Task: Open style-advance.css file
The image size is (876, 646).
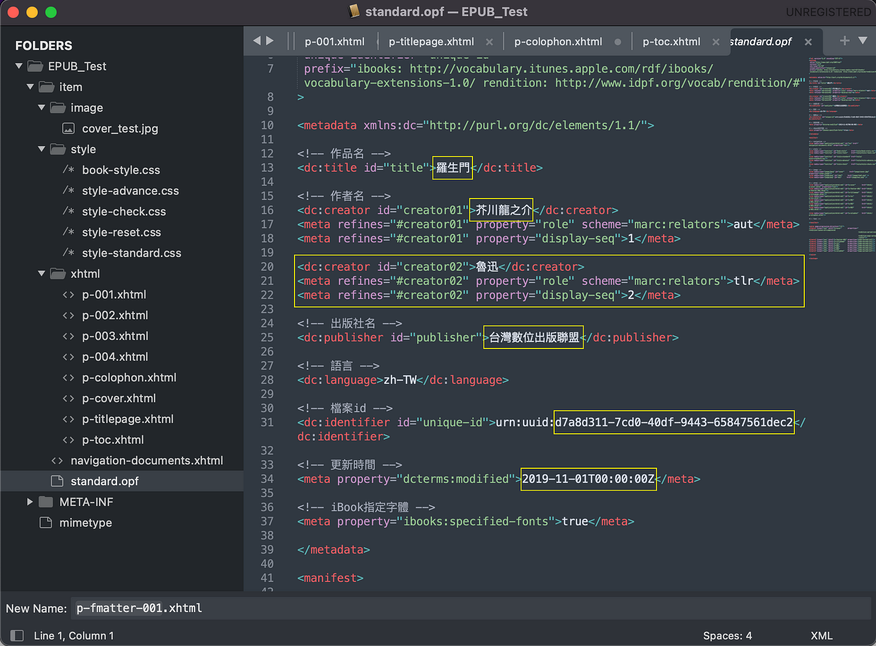Action: point(130,191)
